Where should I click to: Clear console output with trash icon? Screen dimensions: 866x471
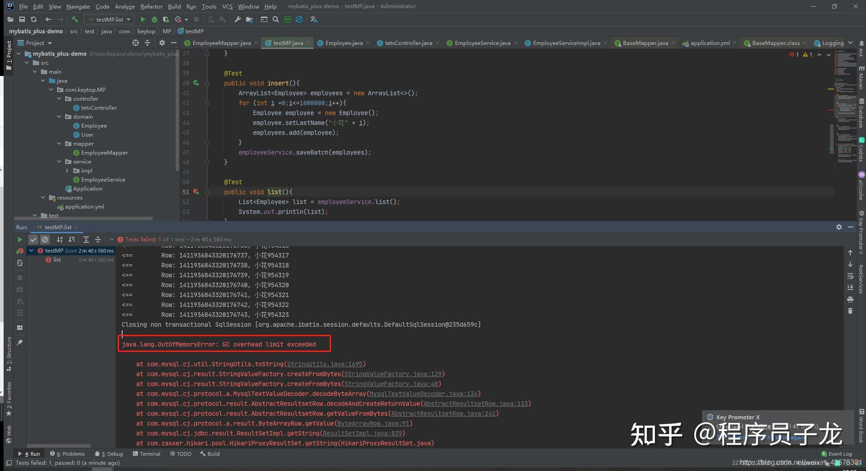click(x=850, y=311)
